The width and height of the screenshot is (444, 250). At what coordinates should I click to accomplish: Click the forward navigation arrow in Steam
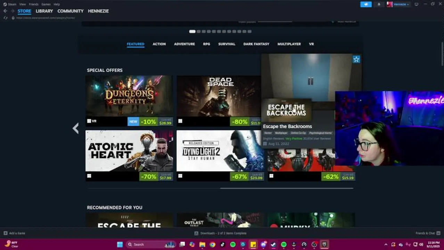tap(13, 11)
